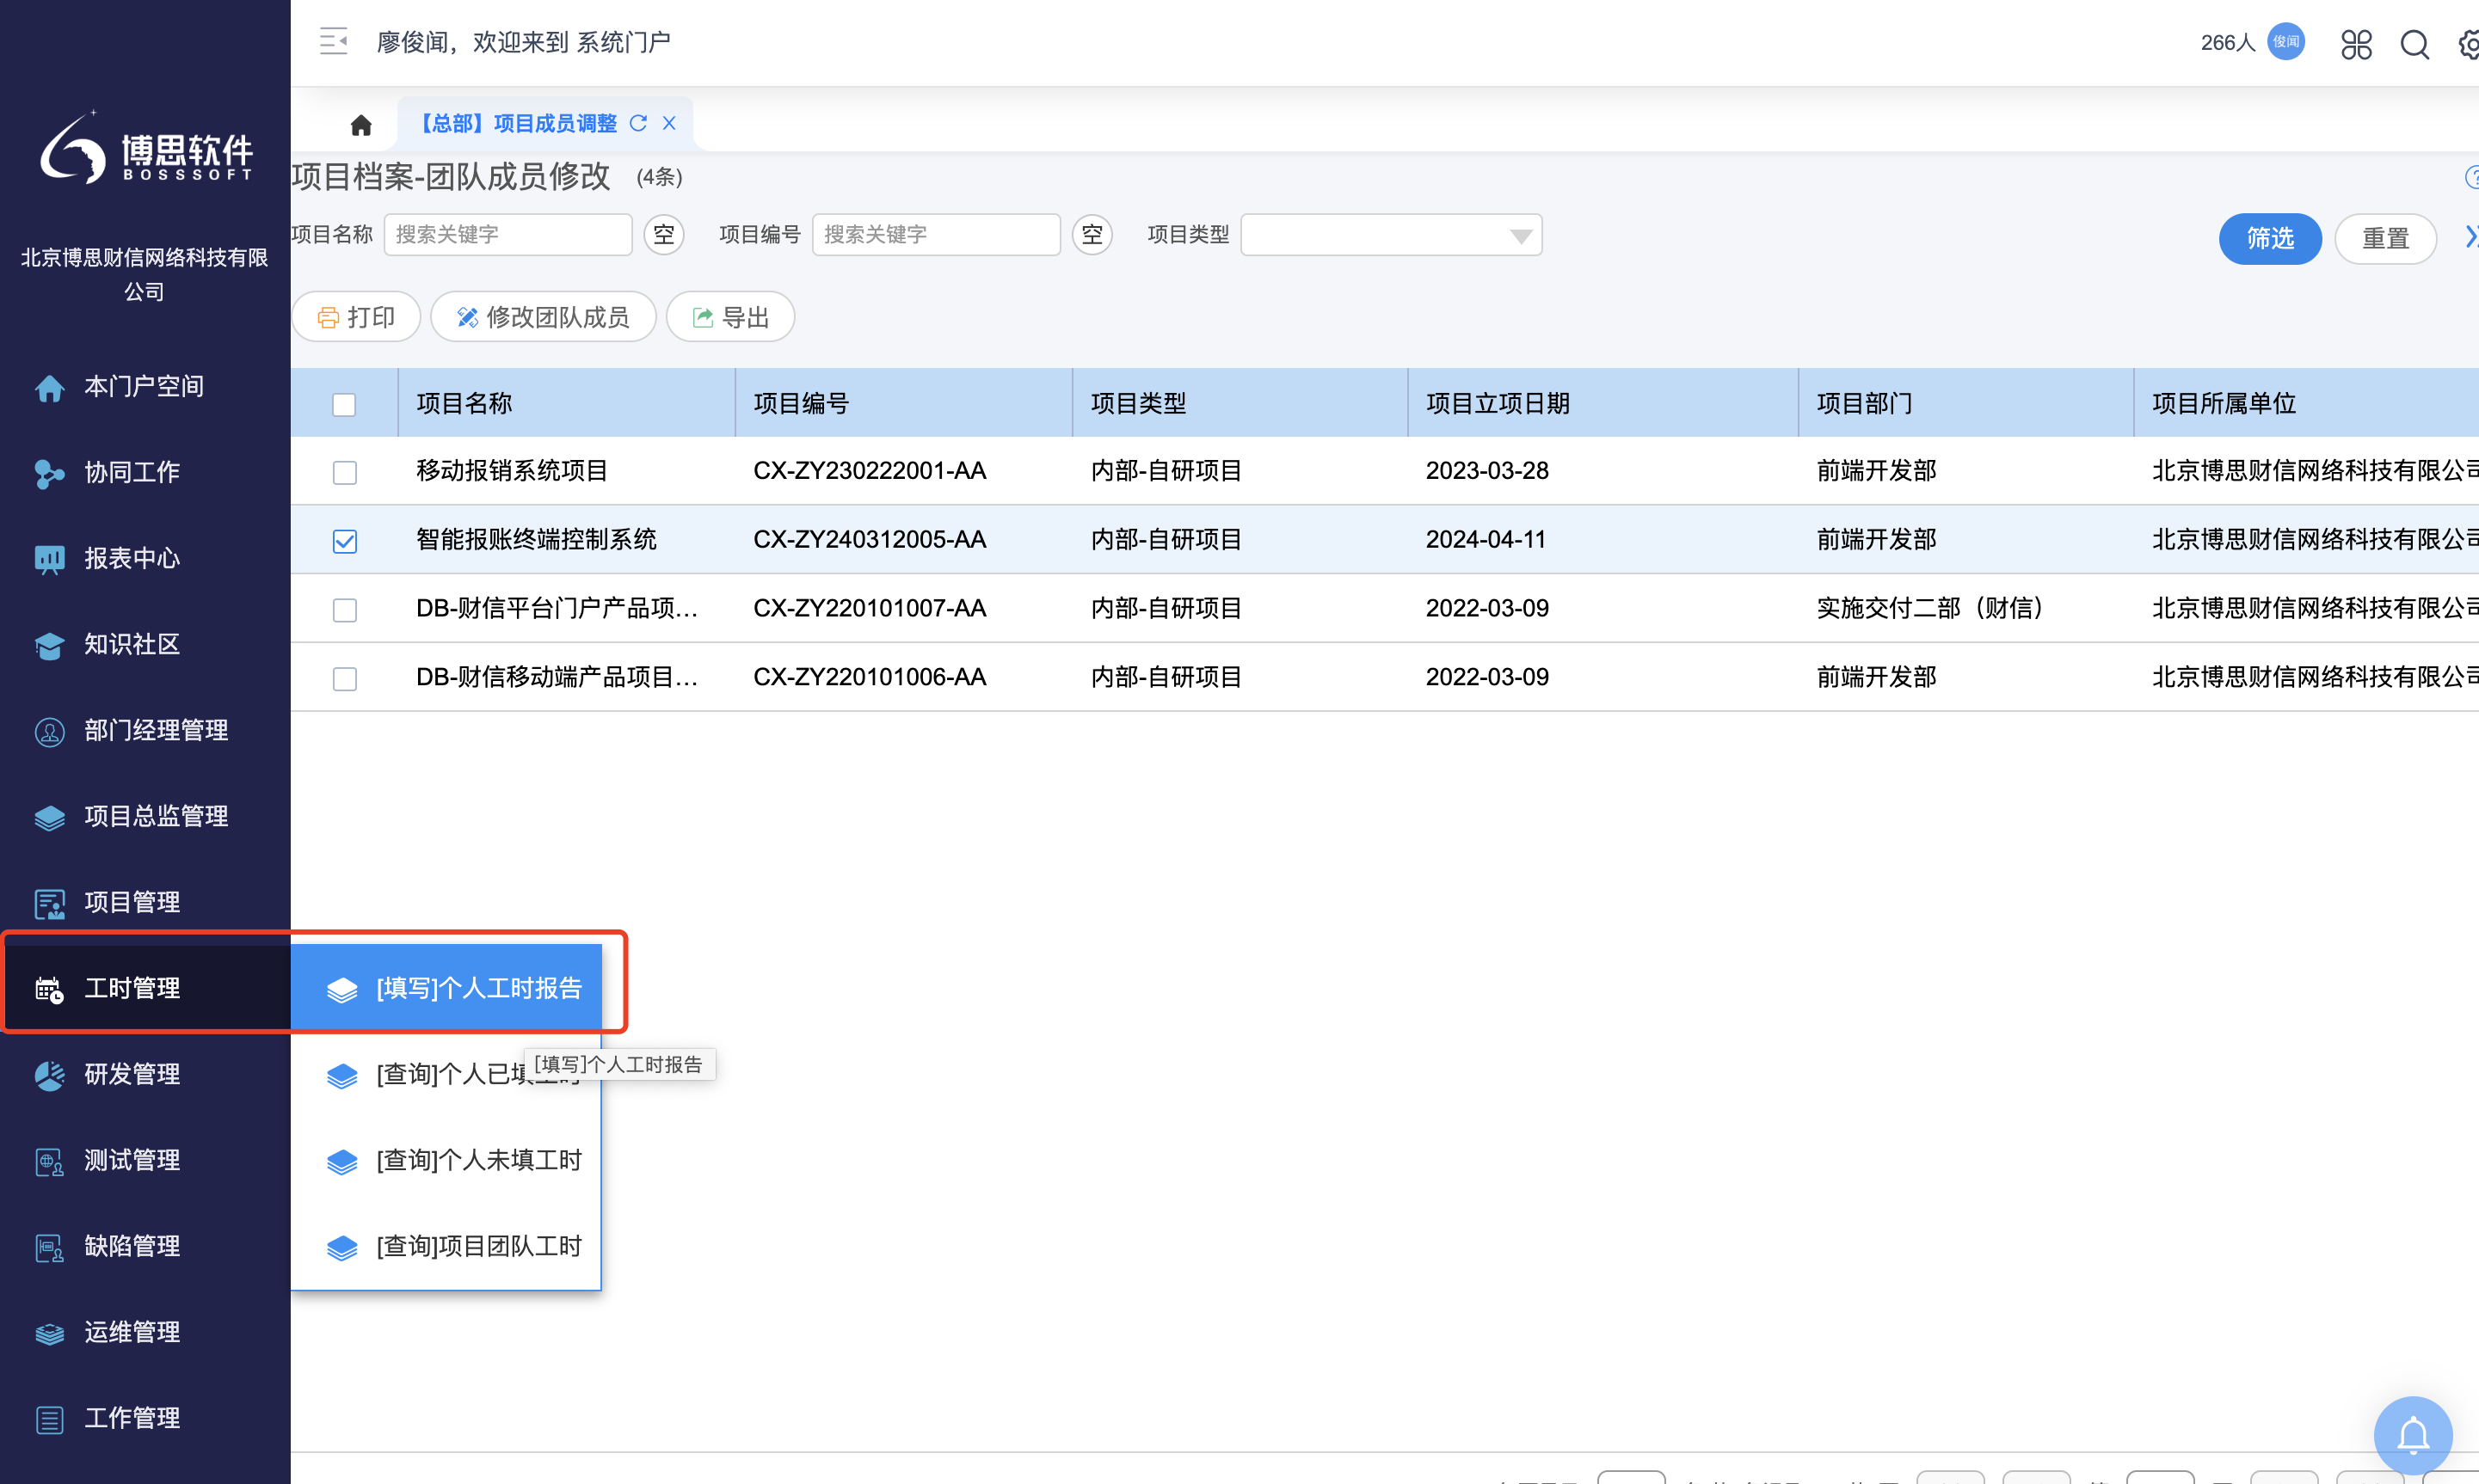This screenshot has width=2479, height=1484.
Task: Click the settings gear icon
Action: point(2468,44)
